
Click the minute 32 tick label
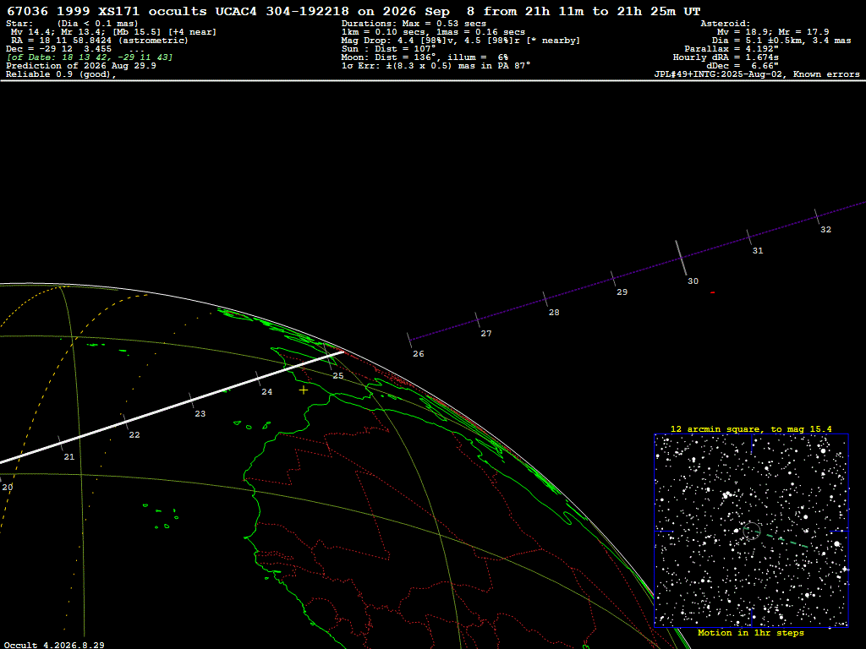click(825, 230)
